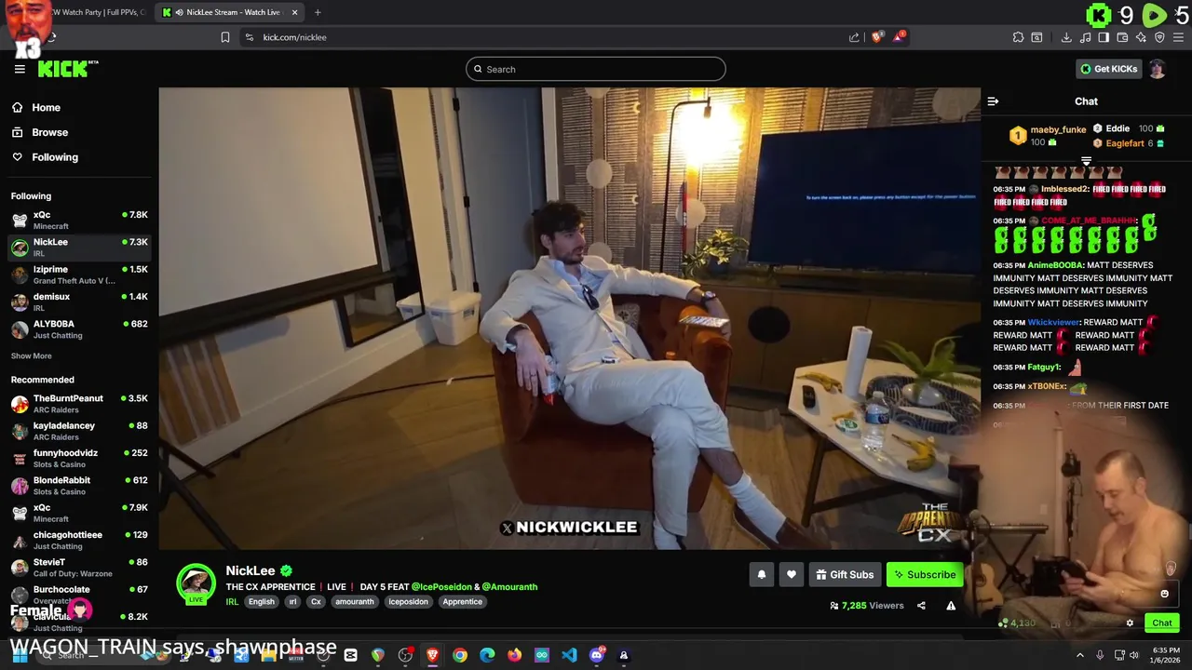Toggle follow heart for NickLee
Viewport: 1192px width, 670px height.
[791, 575]
